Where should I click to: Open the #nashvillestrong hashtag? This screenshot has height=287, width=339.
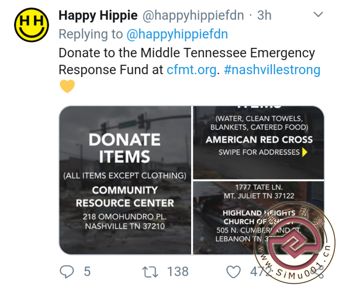coord(272,69)
